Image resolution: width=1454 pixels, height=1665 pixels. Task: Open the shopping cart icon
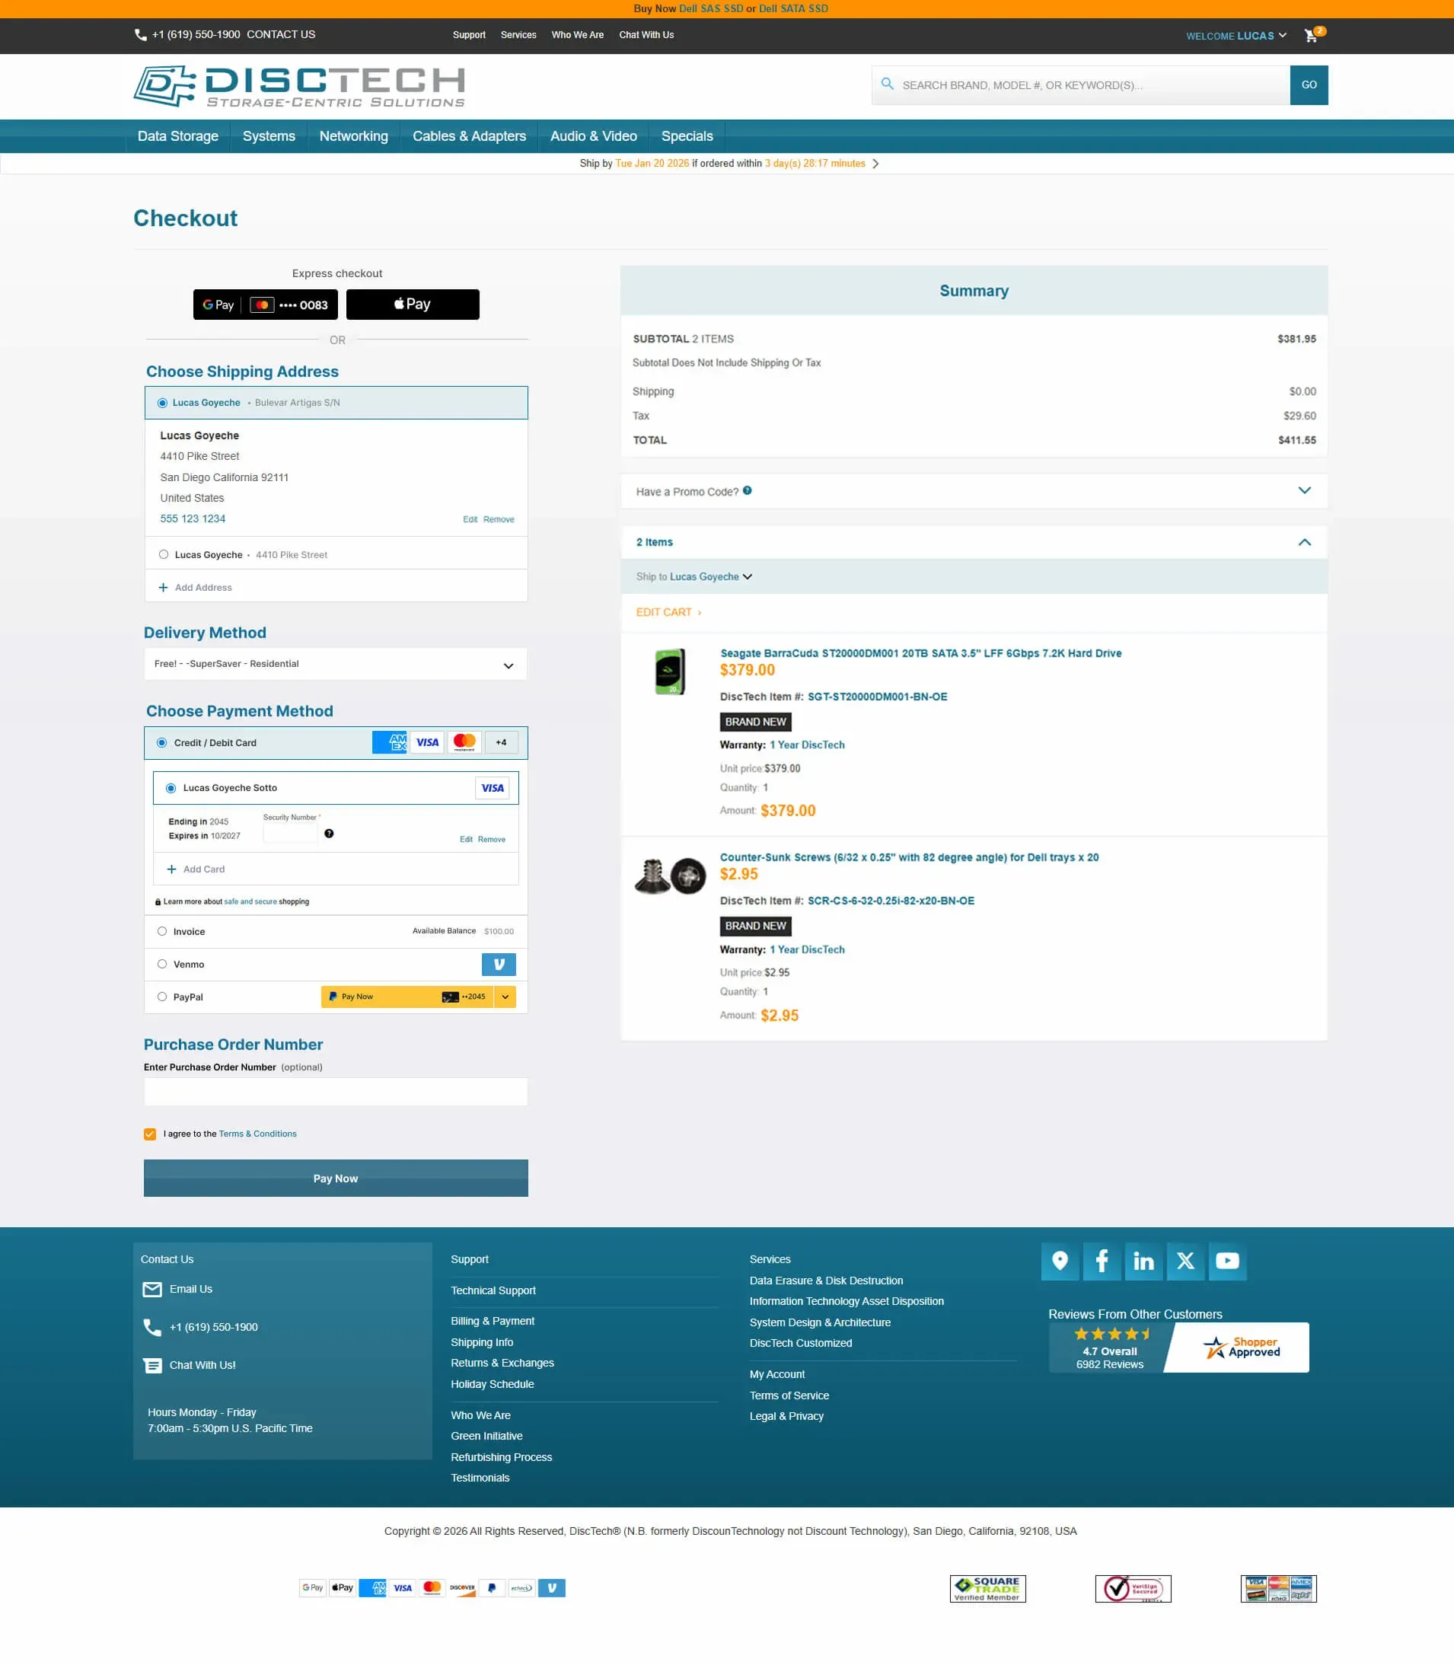[1311, 36]
